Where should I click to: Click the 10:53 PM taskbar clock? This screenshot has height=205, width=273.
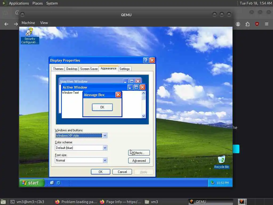[223, 183]
